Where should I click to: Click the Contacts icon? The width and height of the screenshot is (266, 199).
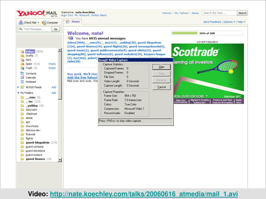22,73
